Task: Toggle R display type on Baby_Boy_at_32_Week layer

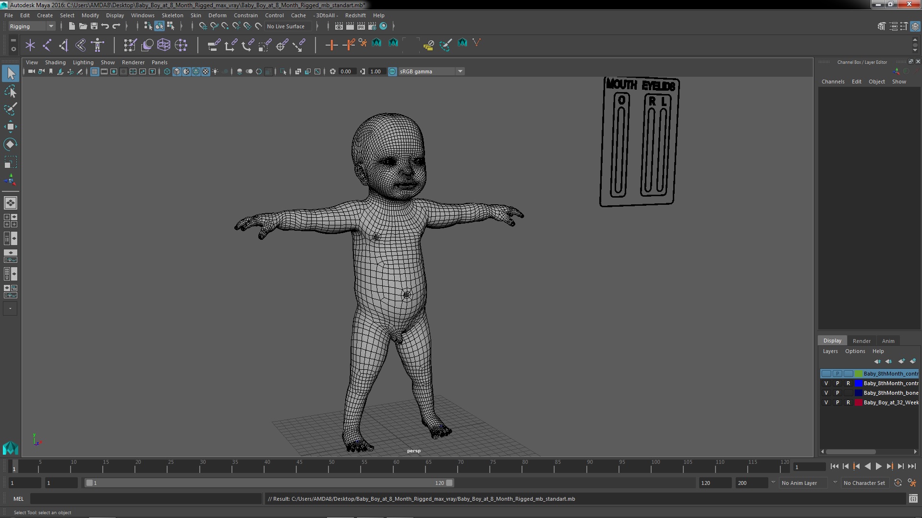Action: click(x=848, y=402)
